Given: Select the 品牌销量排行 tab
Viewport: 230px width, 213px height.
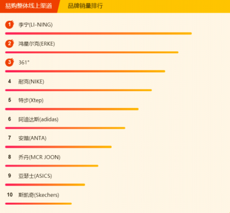Looking at the screenshot, I should [85, 6].
